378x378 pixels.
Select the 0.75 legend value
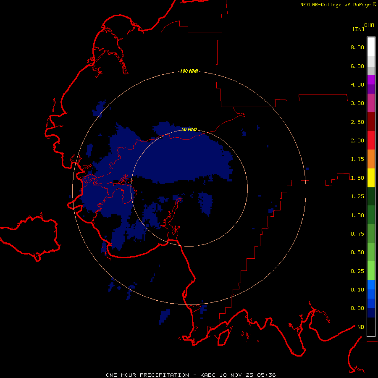tap(357, 234)
